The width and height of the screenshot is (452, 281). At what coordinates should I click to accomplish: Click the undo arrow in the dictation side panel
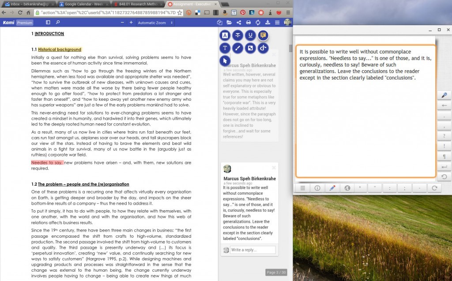(444, 176)
